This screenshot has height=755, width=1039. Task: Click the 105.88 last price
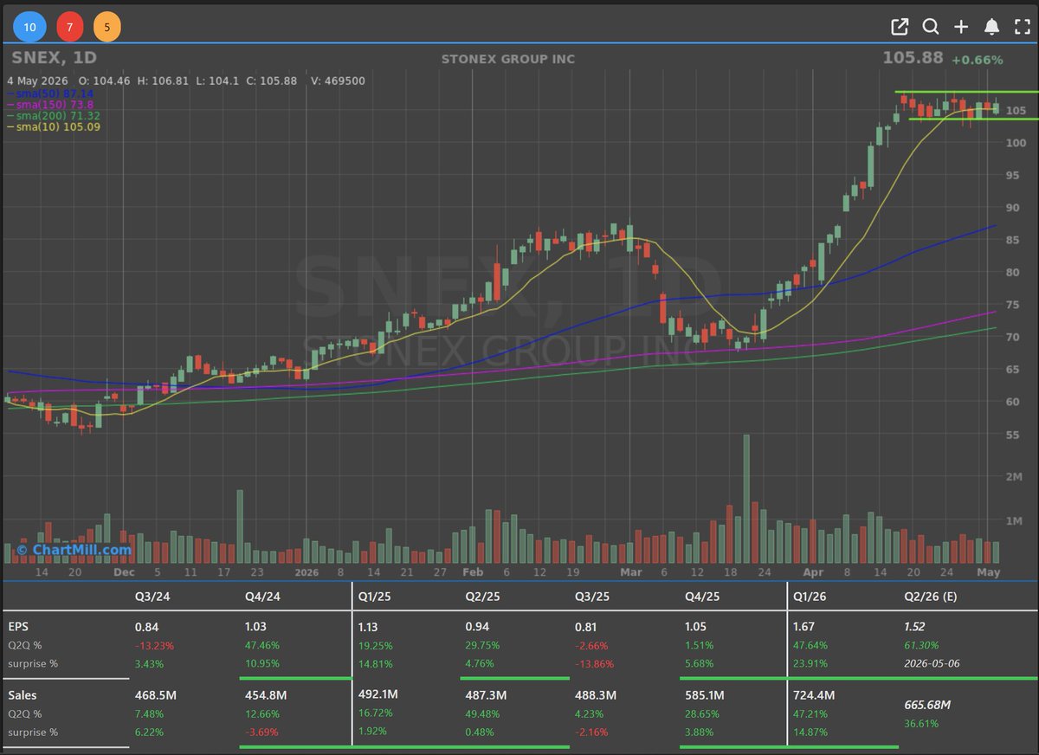coord(913,58)
